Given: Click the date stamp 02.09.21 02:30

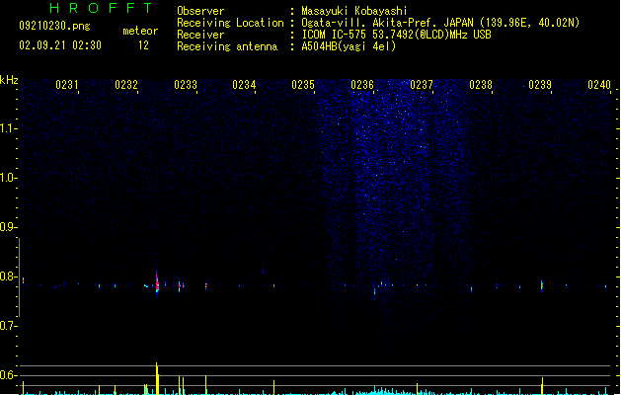Looking at the screenshot, I should (60, 45).
